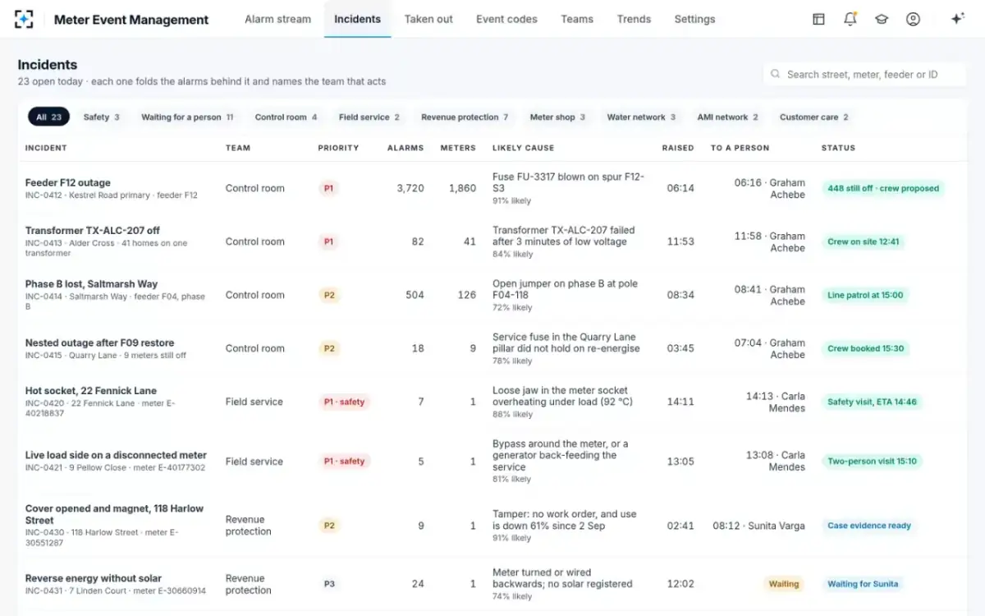Click the yellow Waiting badge
985x616 pixels.
(x=784, y=584)
